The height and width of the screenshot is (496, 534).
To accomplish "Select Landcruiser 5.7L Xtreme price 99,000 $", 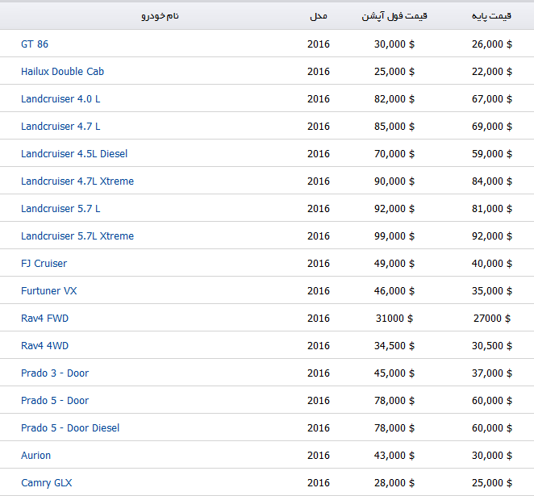I will (394, 236).
